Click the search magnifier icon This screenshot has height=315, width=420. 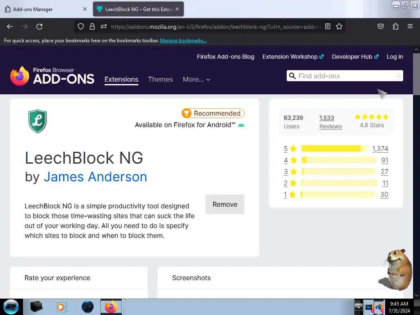[x=292, y=76]
